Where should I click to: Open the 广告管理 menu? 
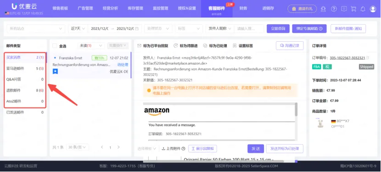[x=85, y=9]
